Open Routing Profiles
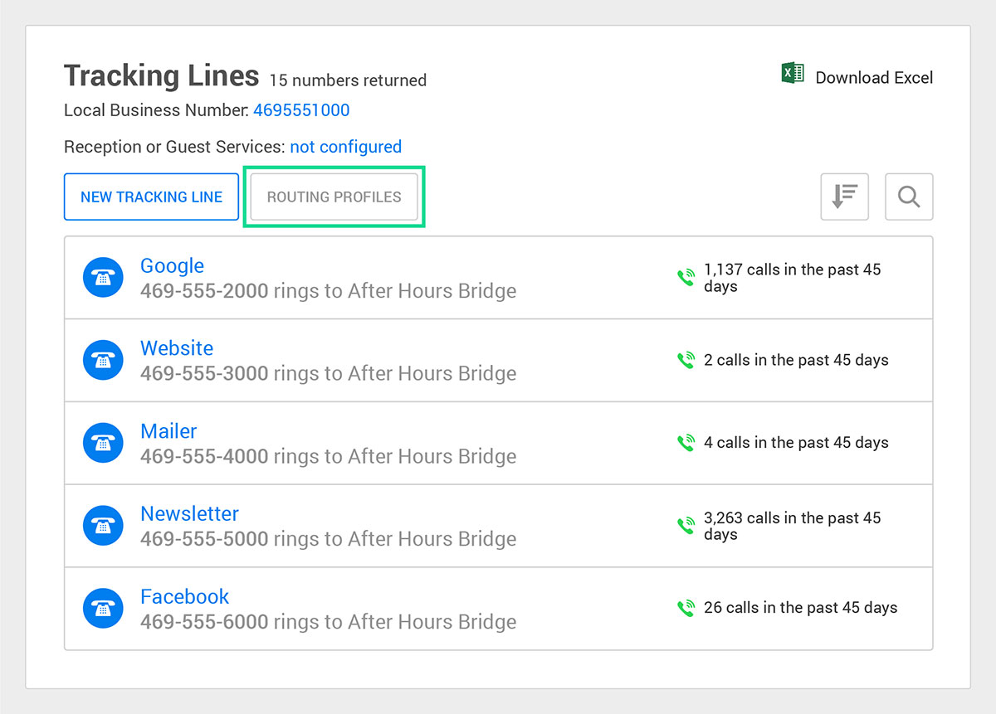 click(x=334, y=197)
